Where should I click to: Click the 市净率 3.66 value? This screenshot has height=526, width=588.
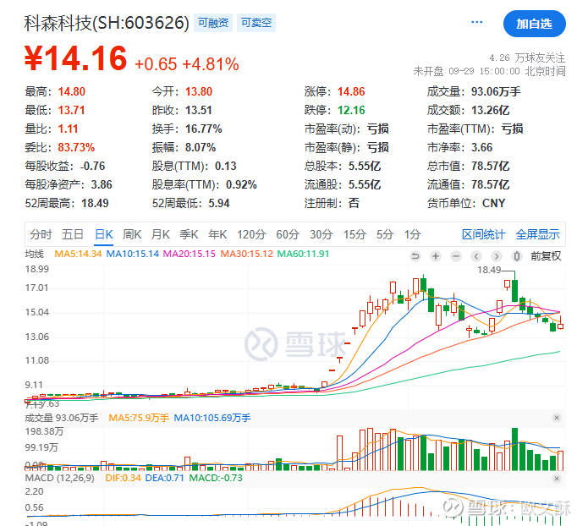tap(482, 147)
